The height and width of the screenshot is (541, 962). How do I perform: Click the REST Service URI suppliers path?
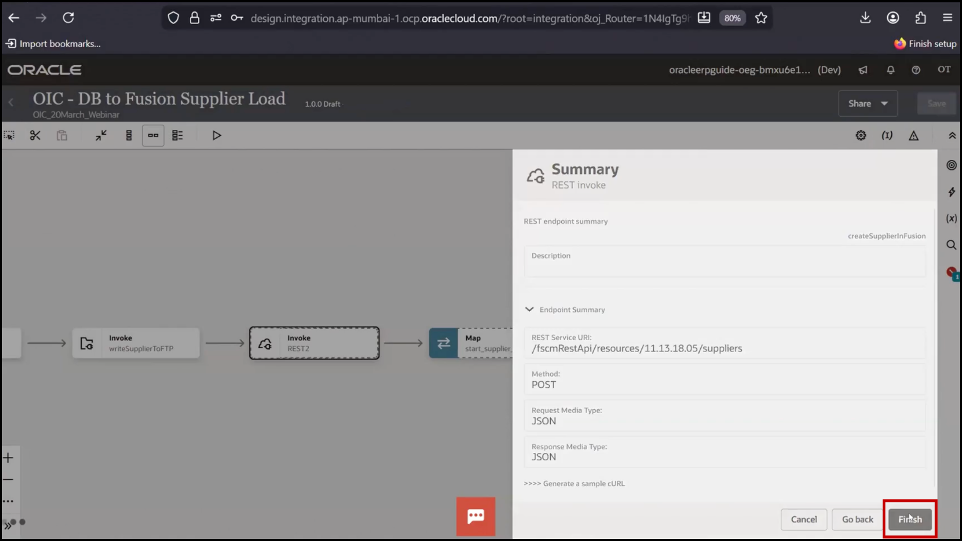point(637,348)
